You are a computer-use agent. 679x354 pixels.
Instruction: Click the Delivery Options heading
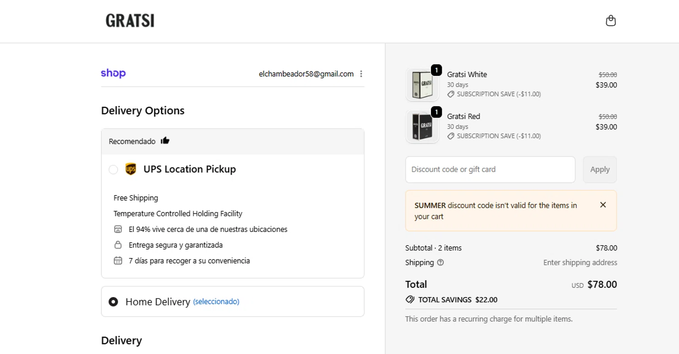point(143,111)
